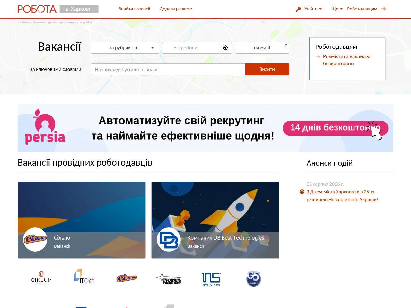The image size is (411, 308).
Task: Click the Persia logo in the banner
Action: click(x=45, y=127)
